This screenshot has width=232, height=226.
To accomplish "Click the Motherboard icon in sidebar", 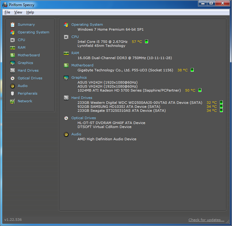I will [13, 55].
